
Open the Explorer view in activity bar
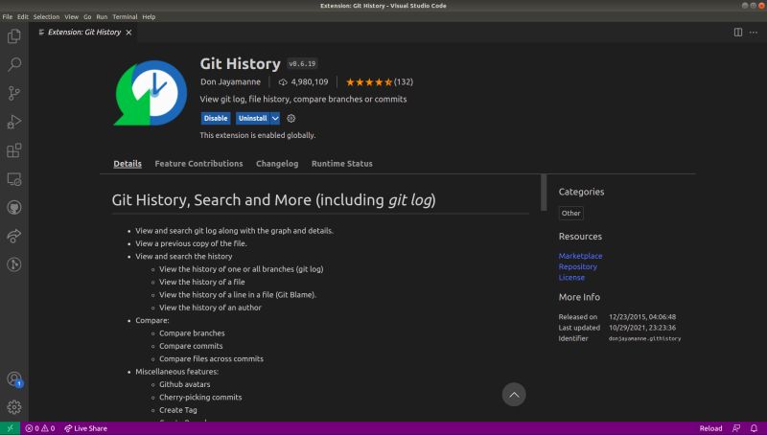click(14, 36)
